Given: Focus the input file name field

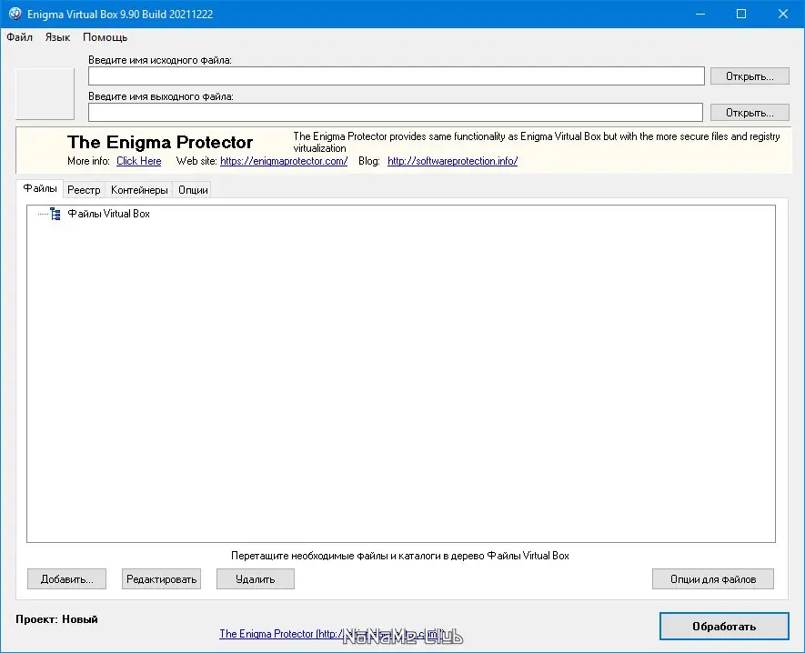Looking at the screenshot, I should (396, 76).
